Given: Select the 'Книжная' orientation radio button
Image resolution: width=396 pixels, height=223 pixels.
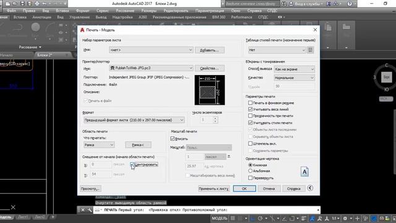Looking at the screenshot, I should pos(250,165).
